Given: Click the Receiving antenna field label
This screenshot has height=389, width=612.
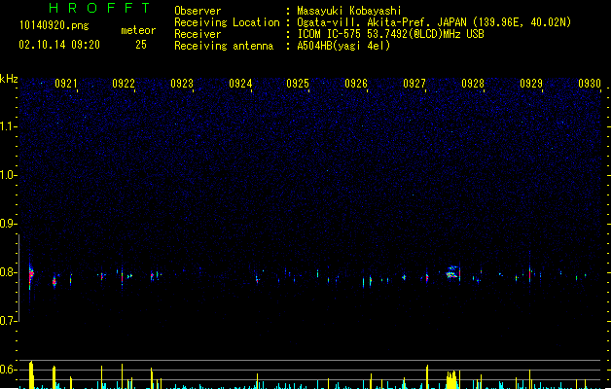Looking at the screenshot, I should pyautogui.click(x=224, y=46).
